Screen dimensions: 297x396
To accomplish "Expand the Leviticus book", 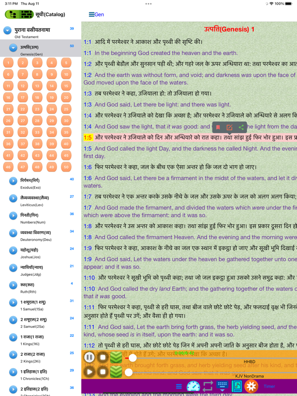I will click(13, 198).
